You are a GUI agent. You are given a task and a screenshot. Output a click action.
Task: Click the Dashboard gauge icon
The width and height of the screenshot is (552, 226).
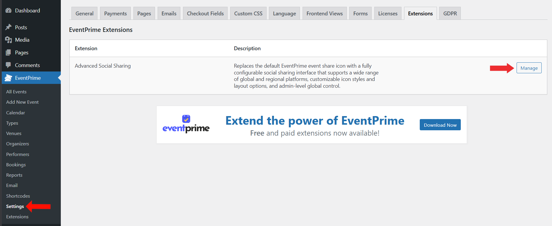(9, 11)
